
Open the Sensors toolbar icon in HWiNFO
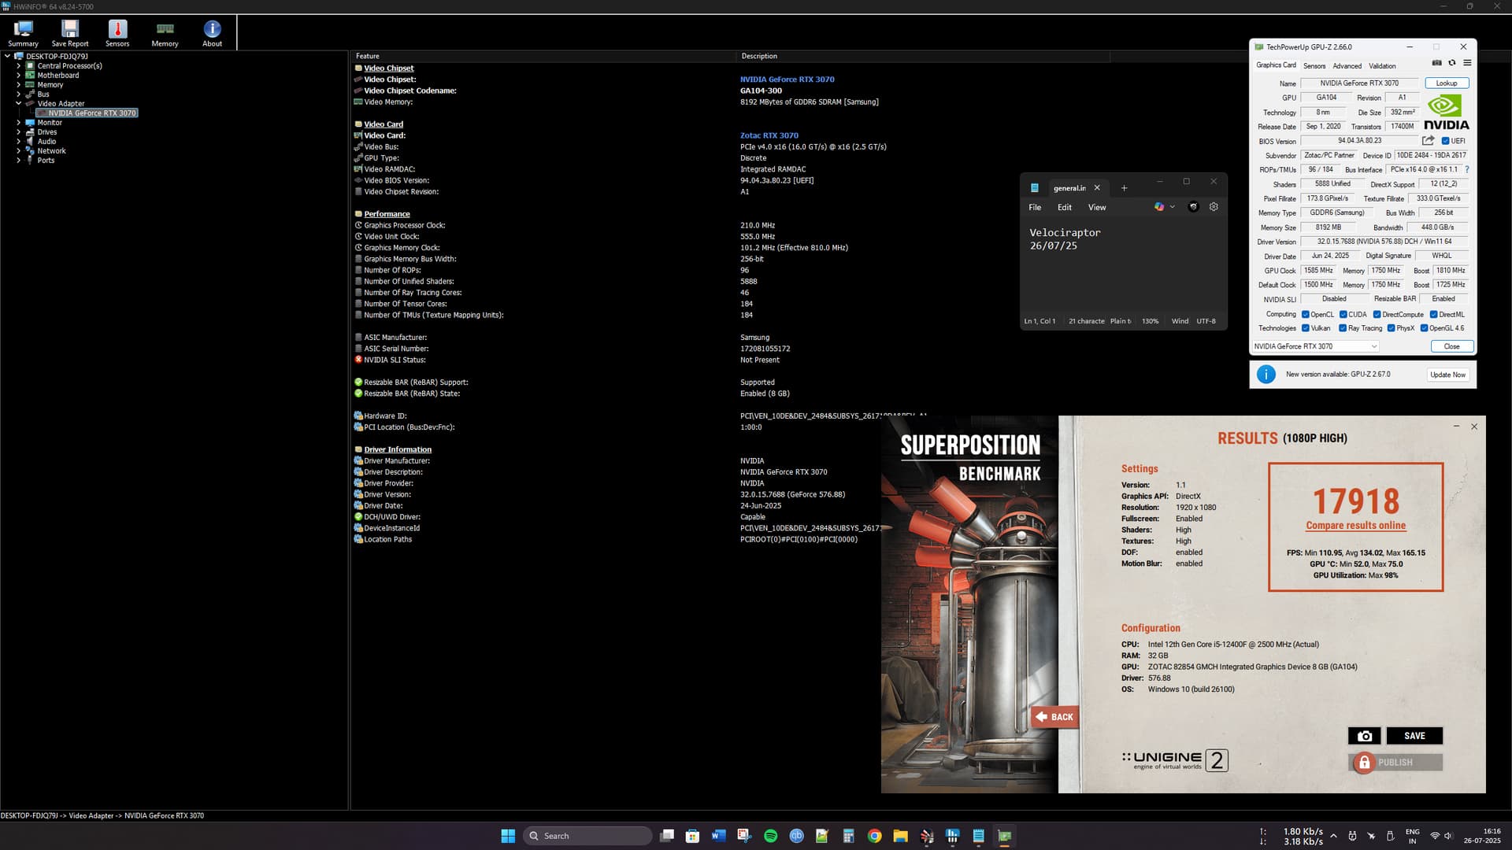[x=117, y=33]
